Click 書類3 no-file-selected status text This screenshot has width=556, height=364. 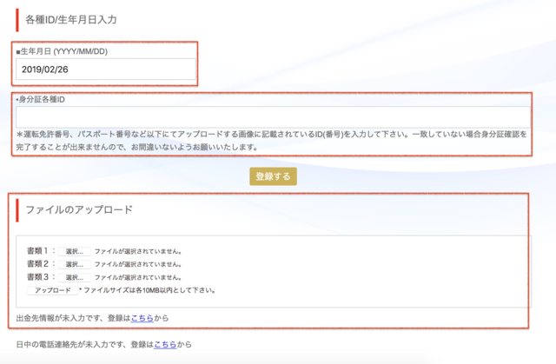point(138,277)
